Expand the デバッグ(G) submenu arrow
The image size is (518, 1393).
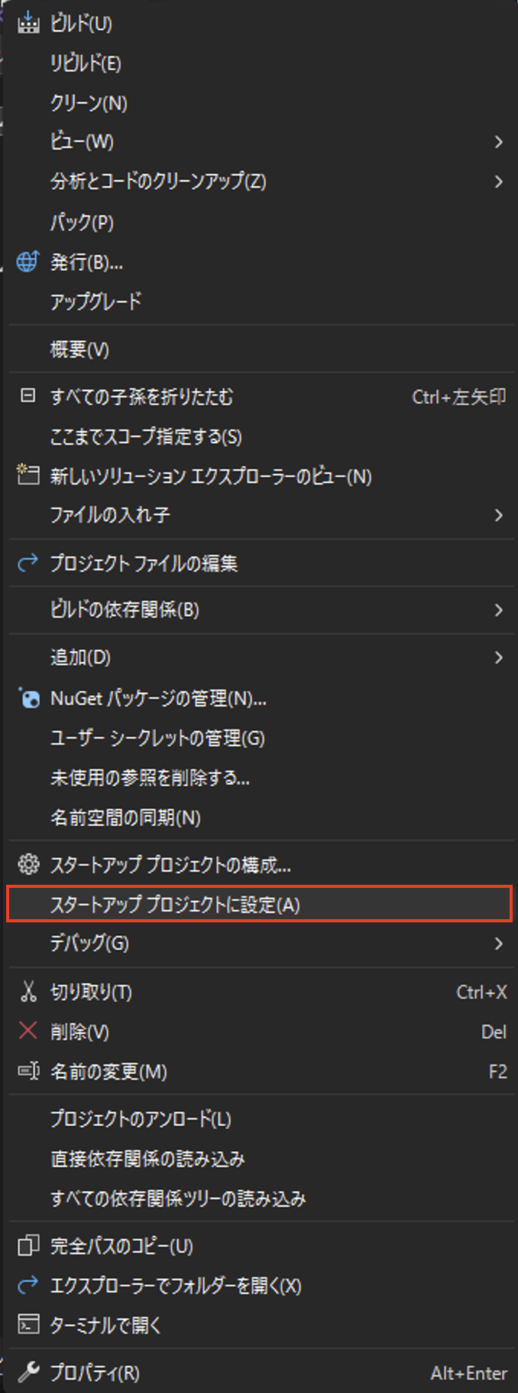coord(498,944)
